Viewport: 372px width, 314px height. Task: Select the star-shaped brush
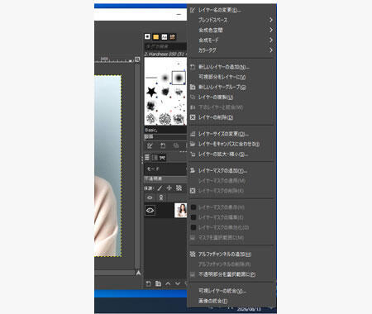click(x=151, y=92)
